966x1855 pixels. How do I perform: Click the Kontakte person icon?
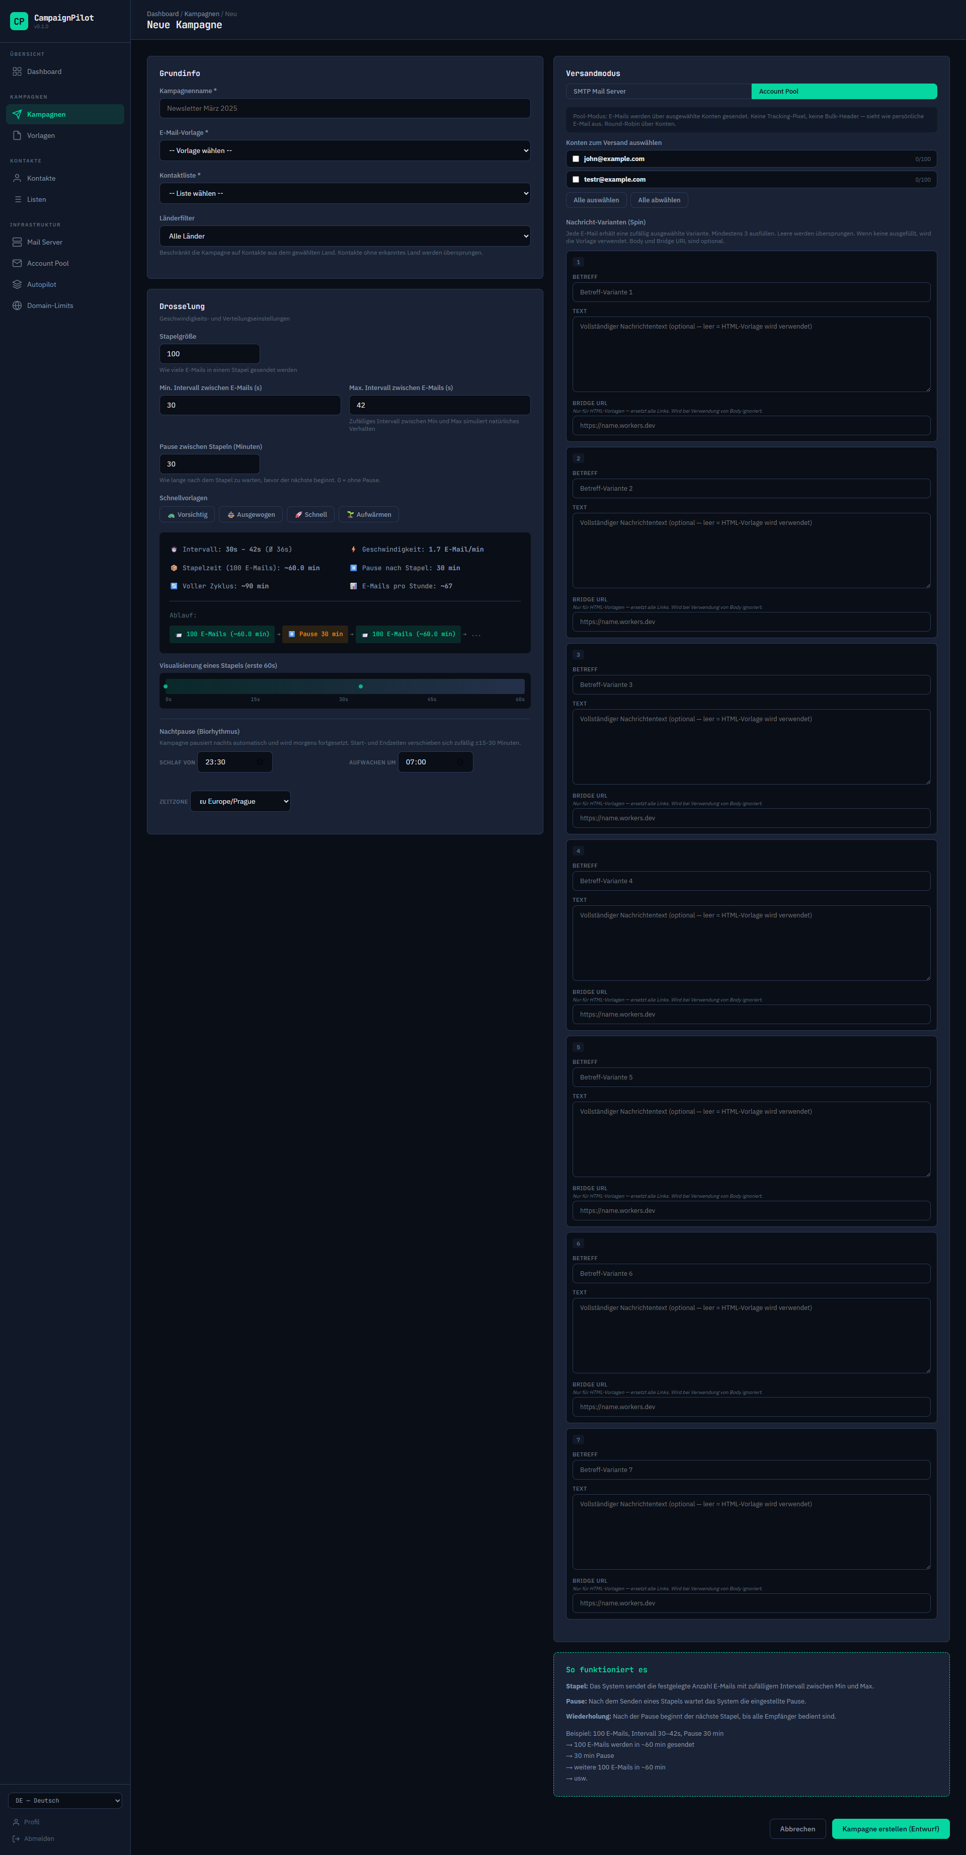[x=17, y=178]
